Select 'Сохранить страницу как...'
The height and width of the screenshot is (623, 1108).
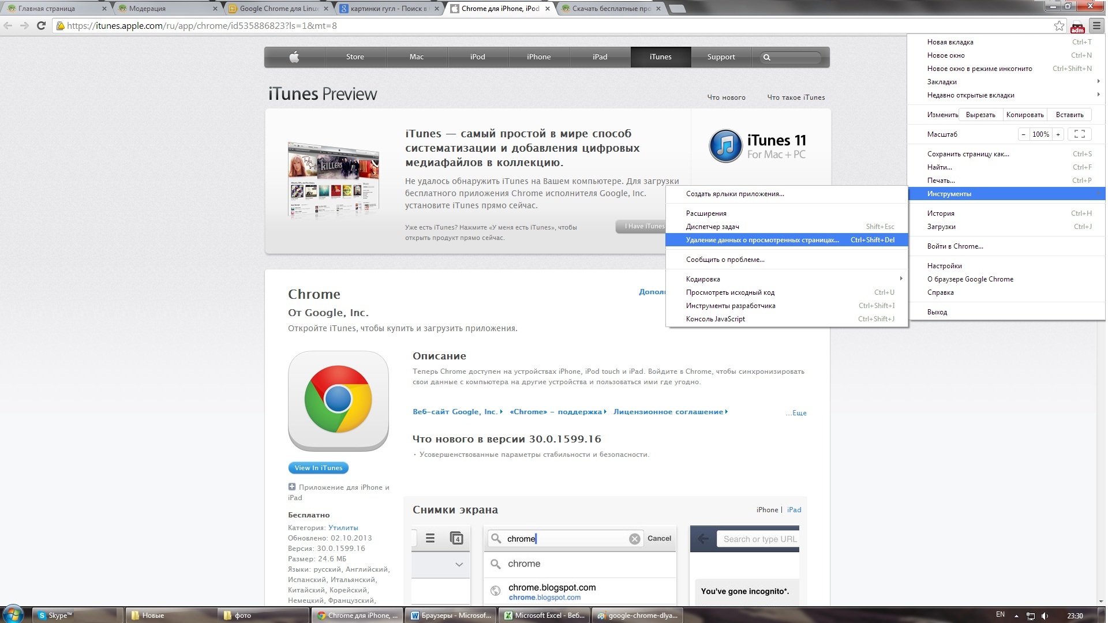coord(1007,153)
